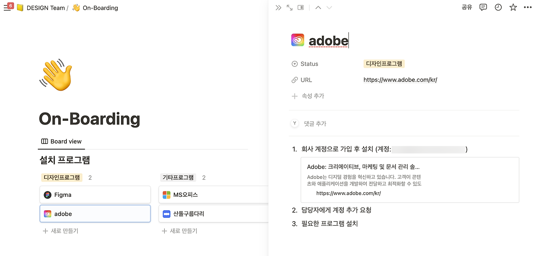Open the Adobe bookmark preview card
Viewport: 538px width, 256px height.
point(410,180)
